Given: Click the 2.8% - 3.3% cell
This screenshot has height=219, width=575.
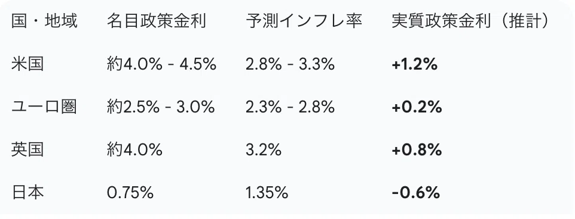Looking at the screenshot, I should (x=290, y=65).
